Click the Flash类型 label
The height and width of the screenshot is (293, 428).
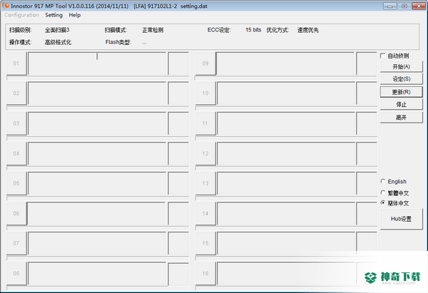click(x=118, y=42)
